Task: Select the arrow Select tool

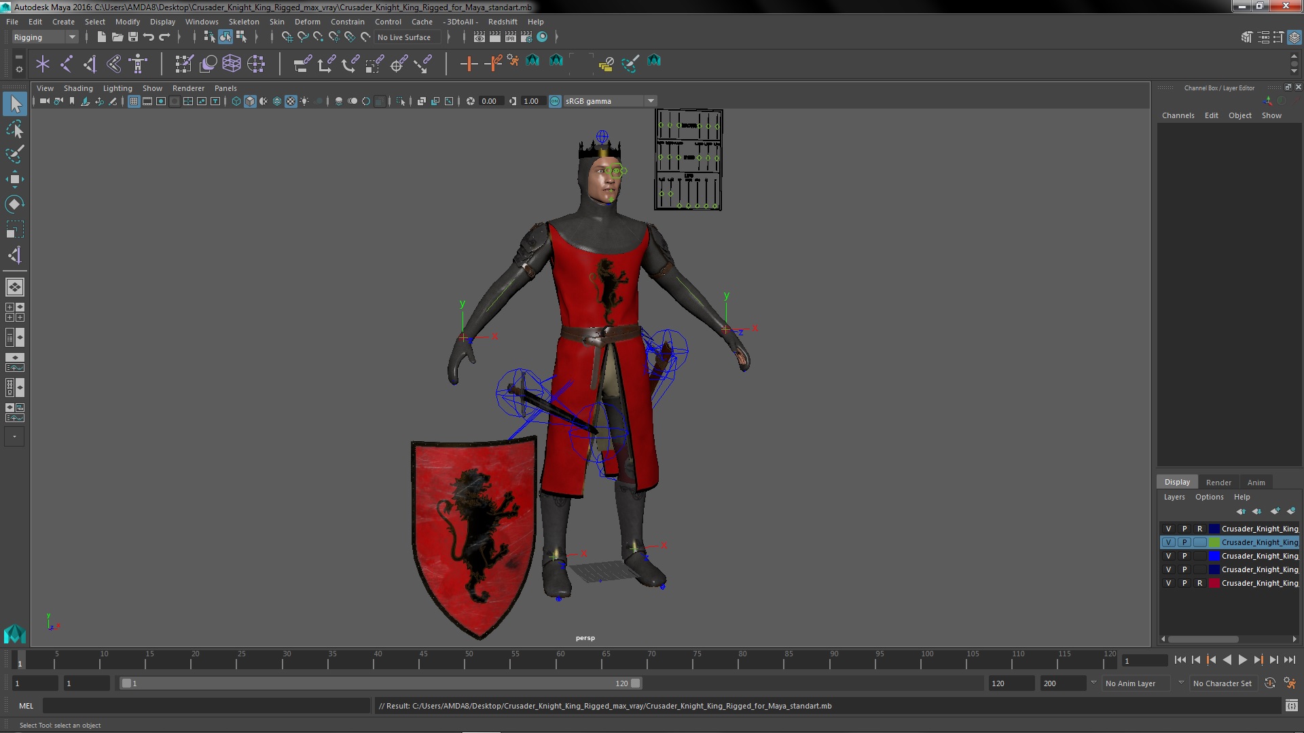Action: pyautogui.click(x=15, y=104)
